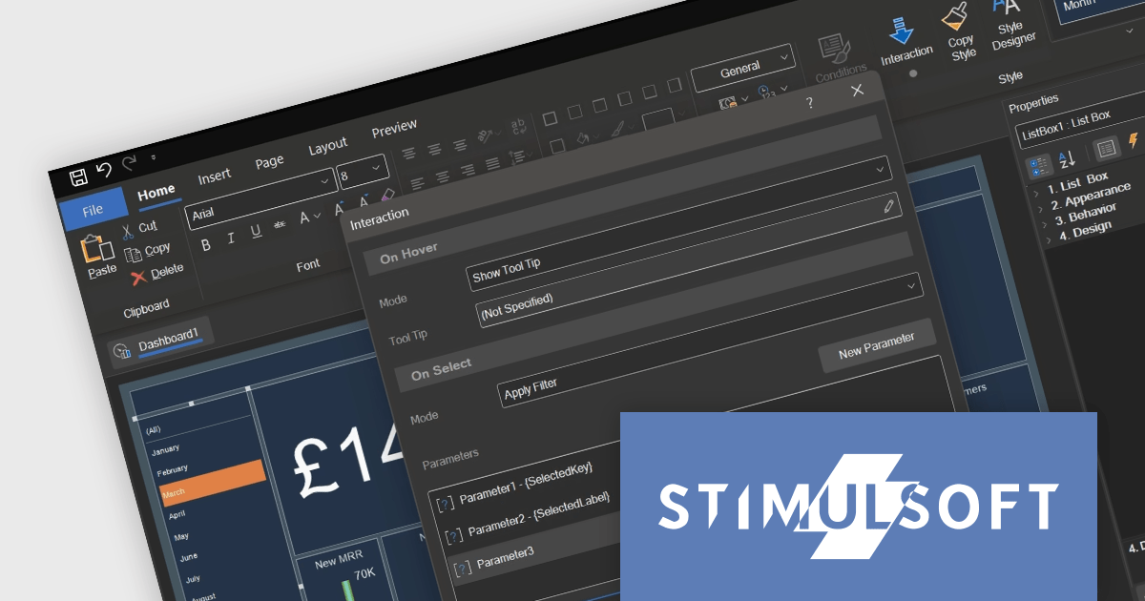Screen dimensions: 1145x601
Task: Click the New Parameter button
Action: point(877,345)
